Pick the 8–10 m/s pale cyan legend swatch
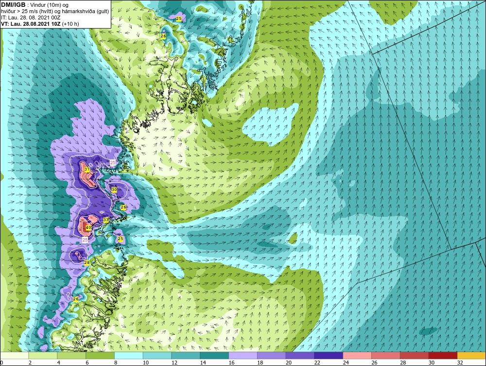 (129, 355)
